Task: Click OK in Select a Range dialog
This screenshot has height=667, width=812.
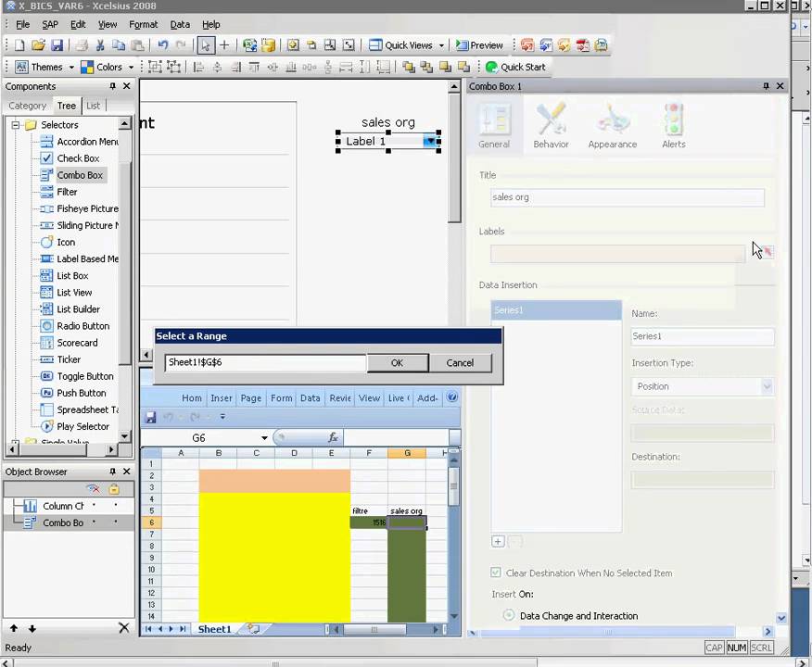Action: coord(398,363)
